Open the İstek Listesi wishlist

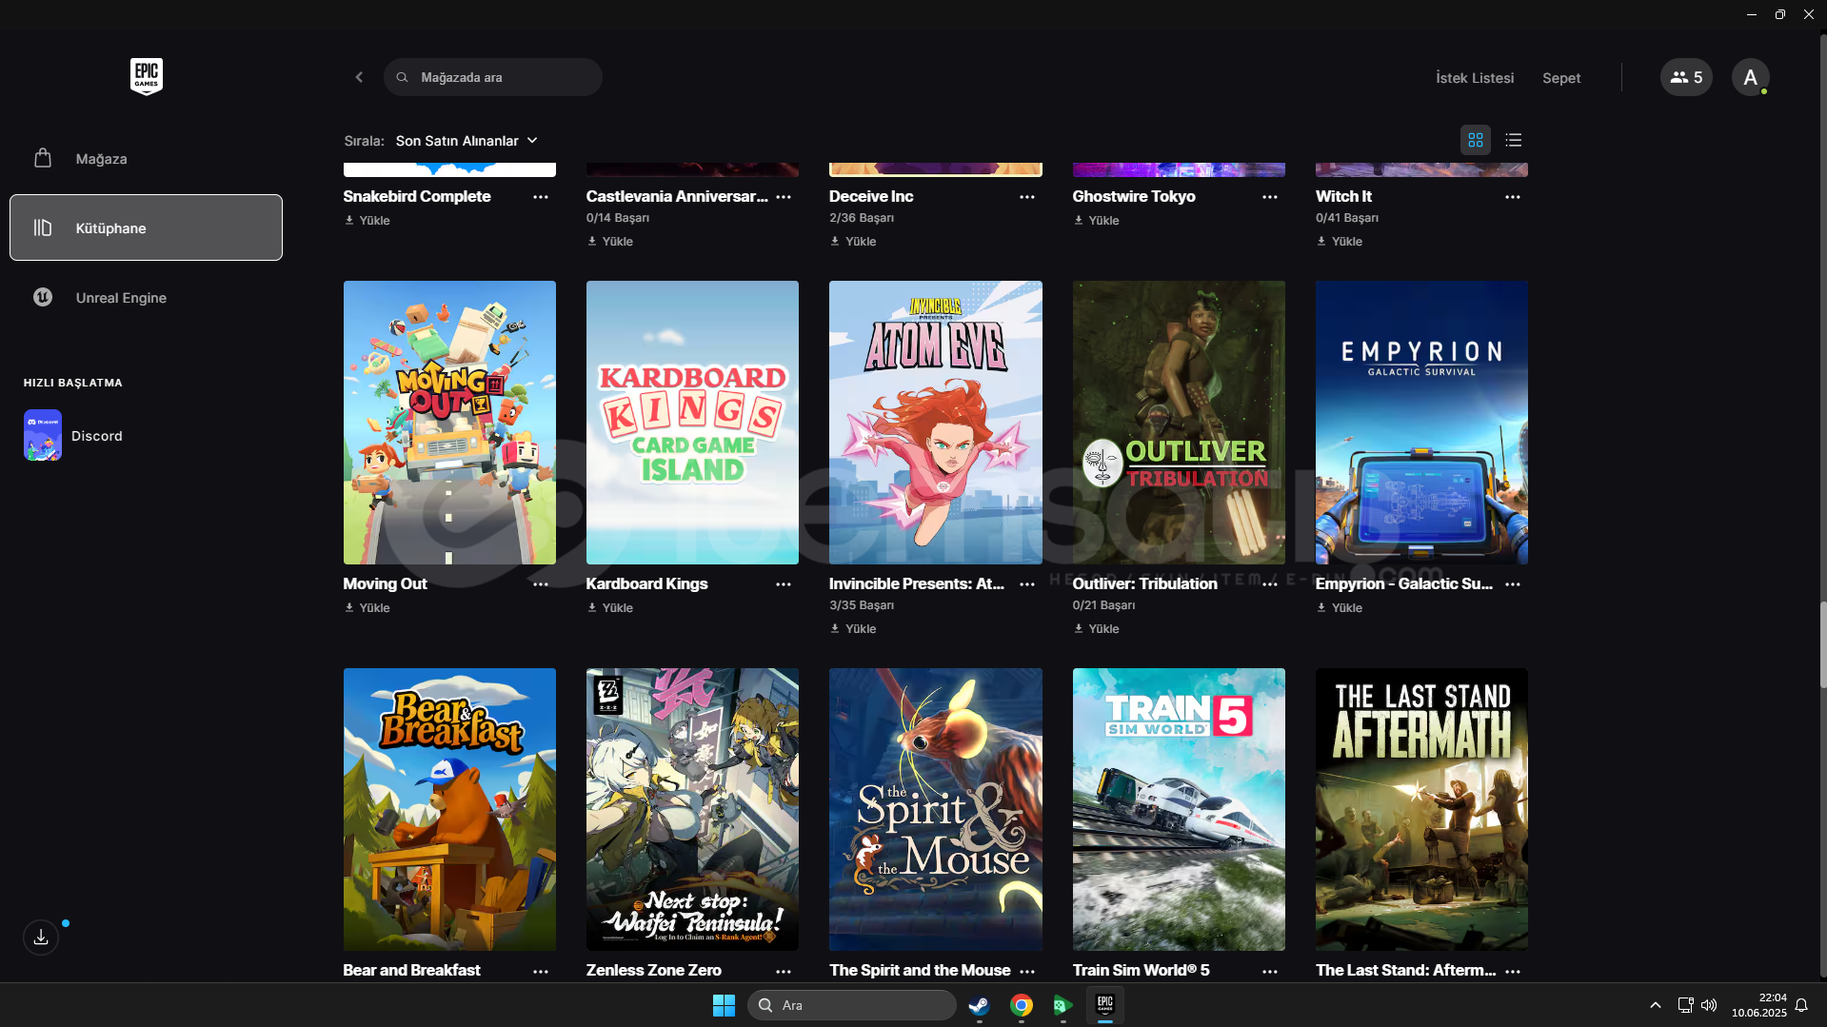tap(1475, 78)
